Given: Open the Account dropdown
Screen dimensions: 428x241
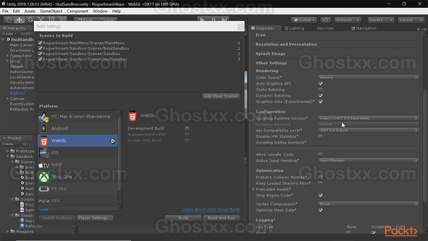Looking at the screenshot, I should [347, 20].
